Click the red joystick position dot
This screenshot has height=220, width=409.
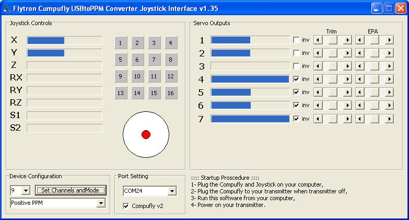(146, 134)
